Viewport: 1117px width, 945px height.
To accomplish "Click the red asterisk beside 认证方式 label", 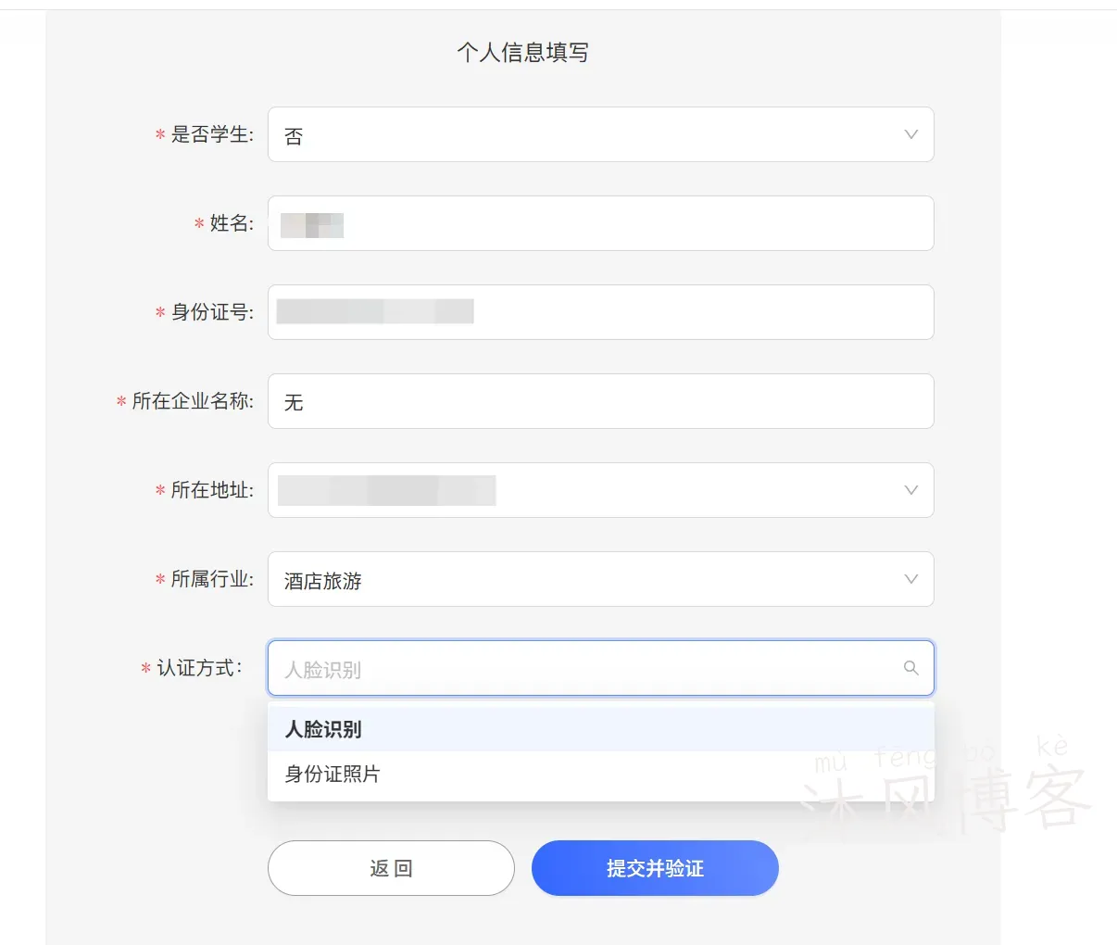I will (x=144, y=667).
